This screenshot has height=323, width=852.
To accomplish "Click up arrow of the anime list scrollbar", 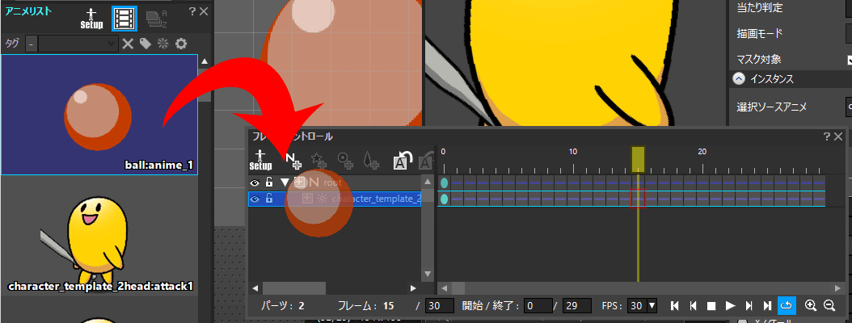I will tap(205, 61).
